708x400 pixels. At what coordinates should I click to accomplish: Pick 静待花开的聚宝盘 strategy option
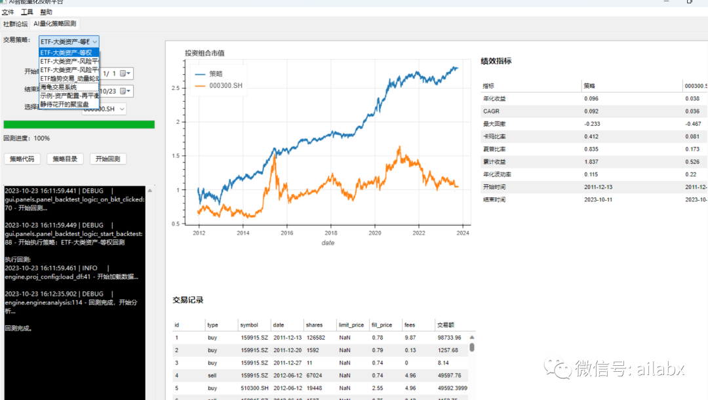pyautogui.click(x=69, y=104)
